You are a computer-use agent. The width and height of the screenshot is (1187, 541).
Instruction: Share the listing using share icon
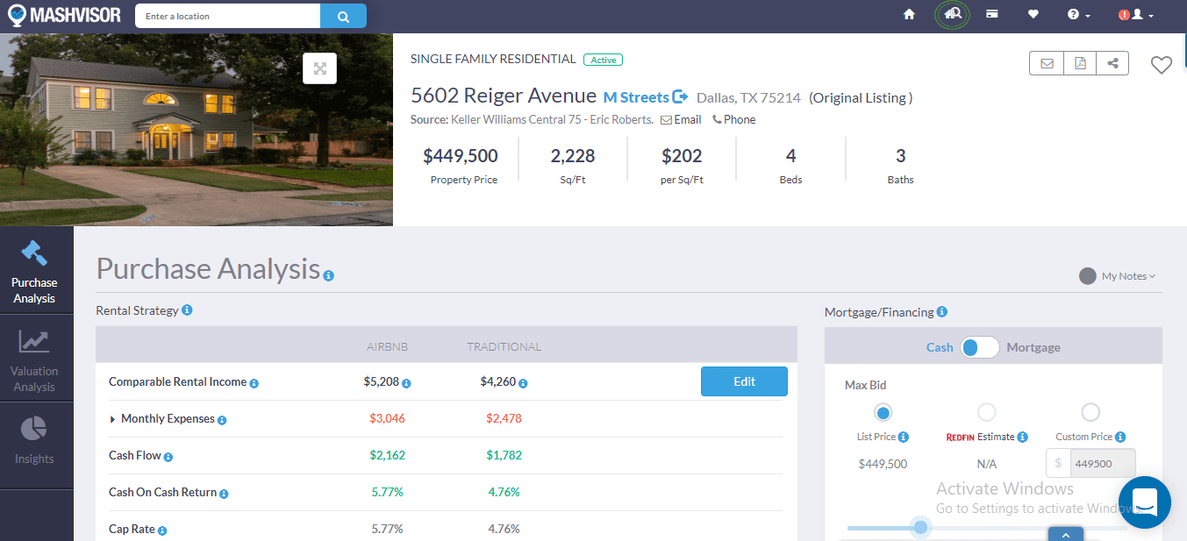pos(1112,63)
